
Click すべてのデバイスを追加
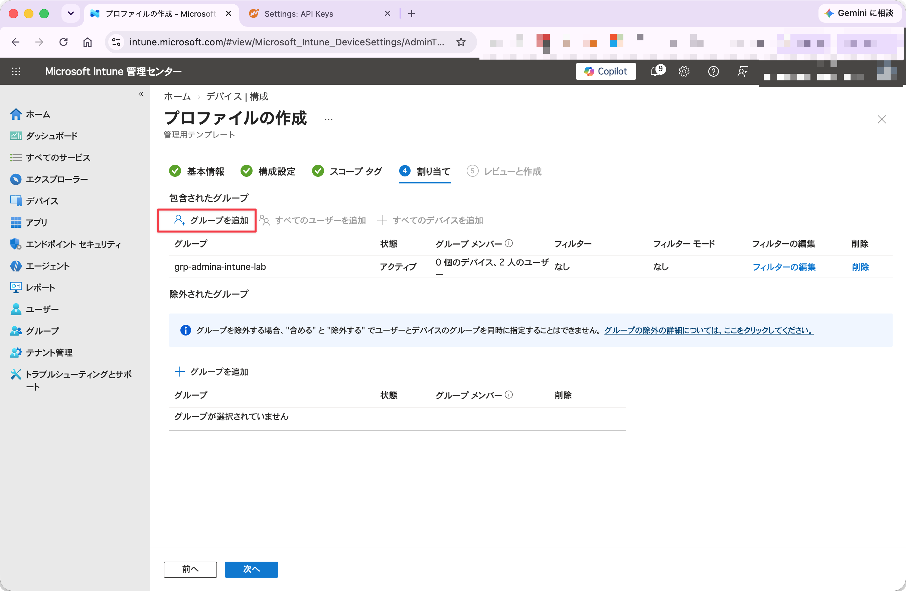tap(430, 220)
